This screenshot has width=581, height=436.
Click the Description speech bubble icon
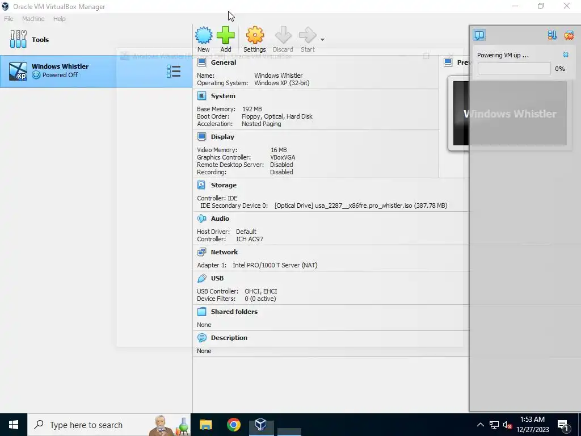(x=201, y=338)
